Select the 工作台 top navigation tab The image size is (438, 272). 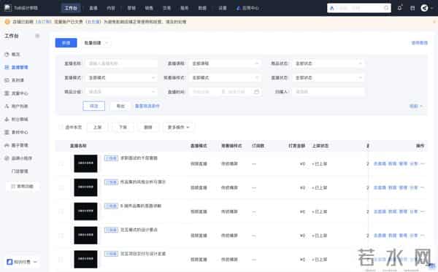(x=71, y=8)
